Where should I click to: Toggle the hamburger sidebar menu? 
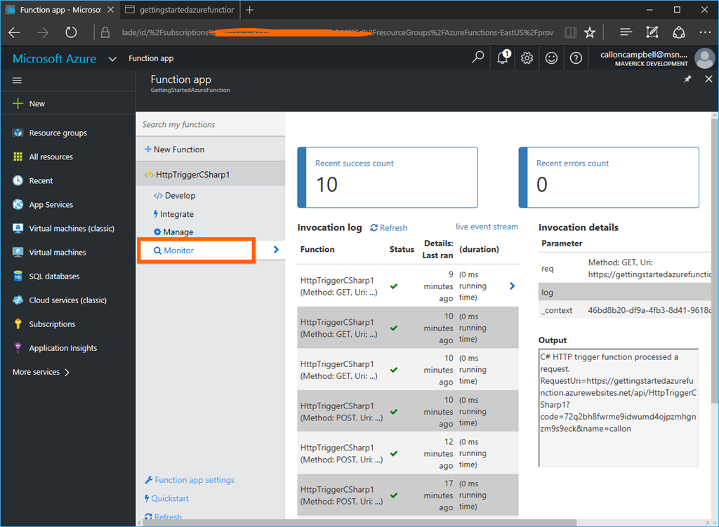pos(18,81)
